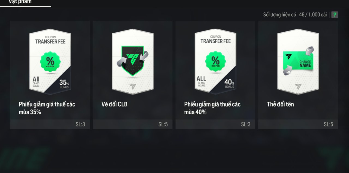Select the Vé đổi CLB item title

(115, 104)
